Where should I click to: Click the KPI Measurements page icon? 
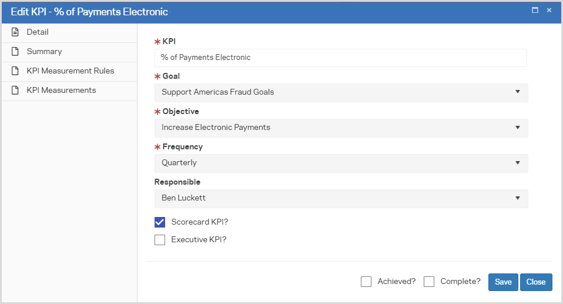click(x=16, y=91)
